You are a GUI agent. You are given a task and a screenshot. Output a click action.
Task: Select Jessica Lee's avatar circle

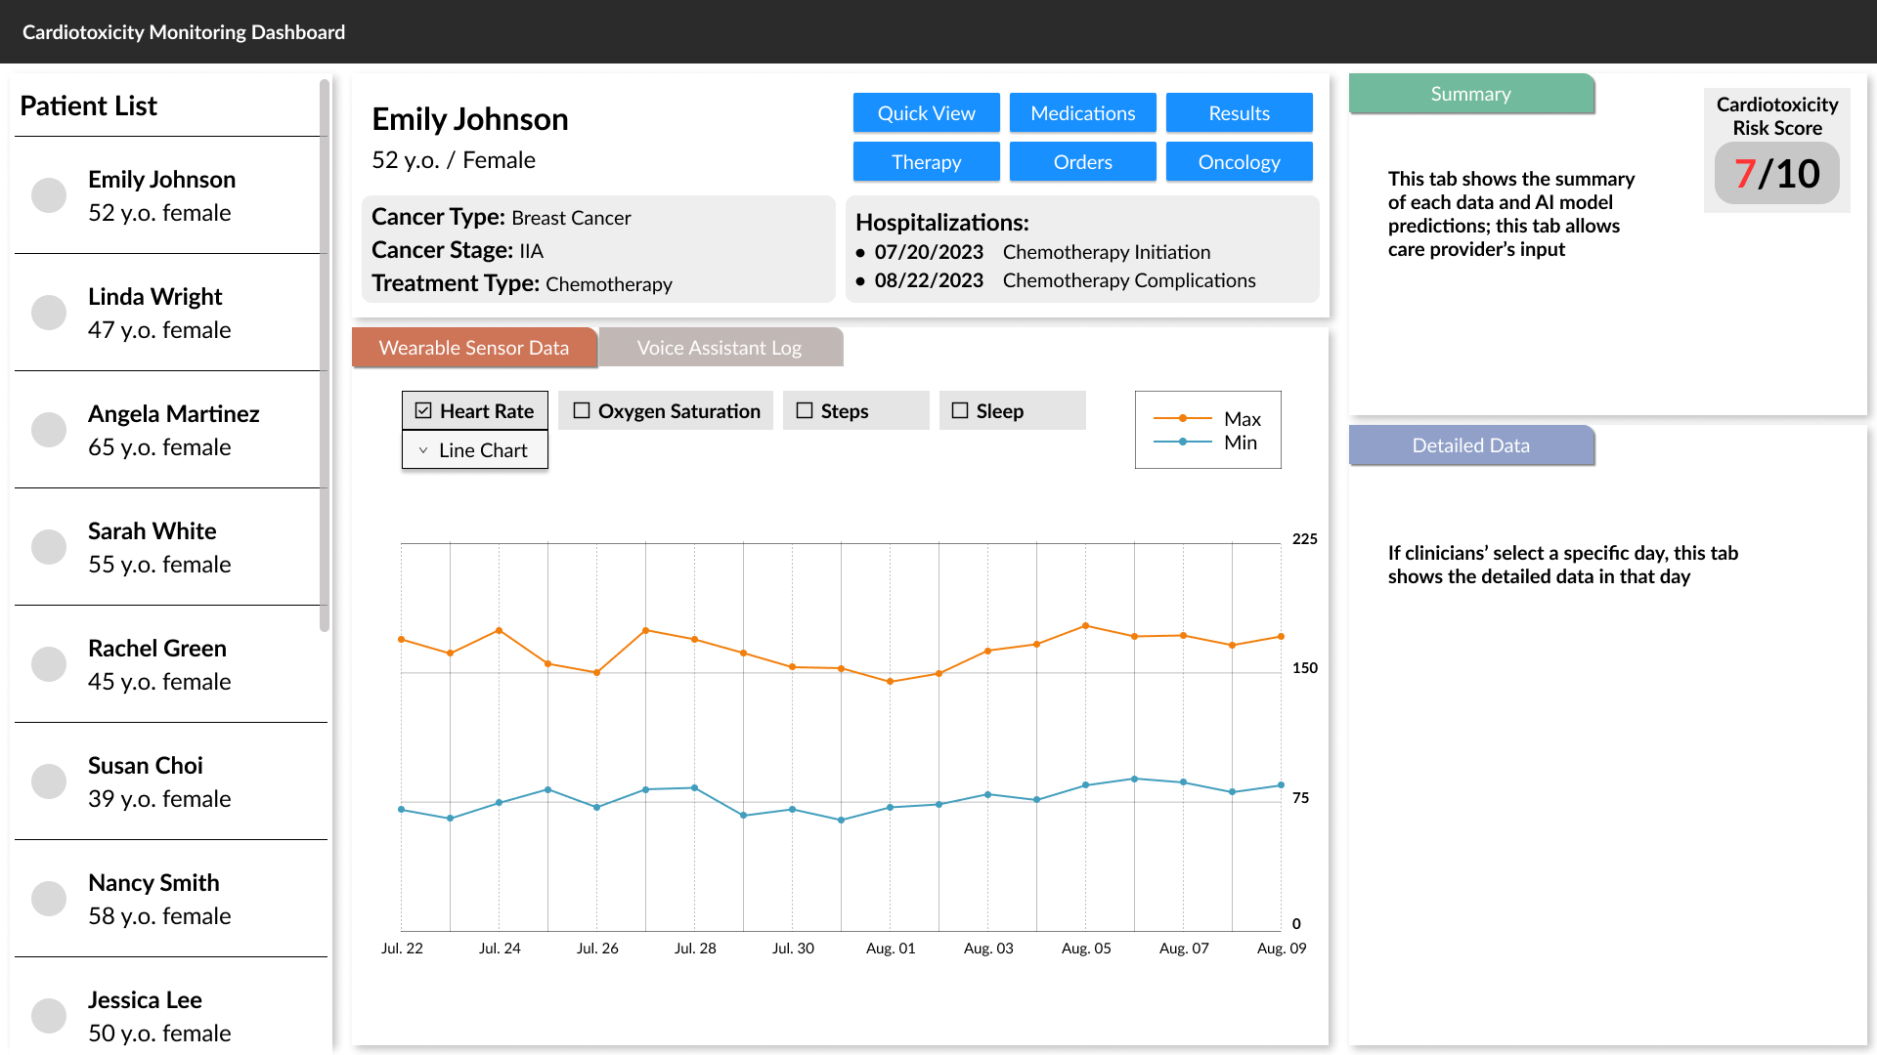click(x=49, y=1016)
